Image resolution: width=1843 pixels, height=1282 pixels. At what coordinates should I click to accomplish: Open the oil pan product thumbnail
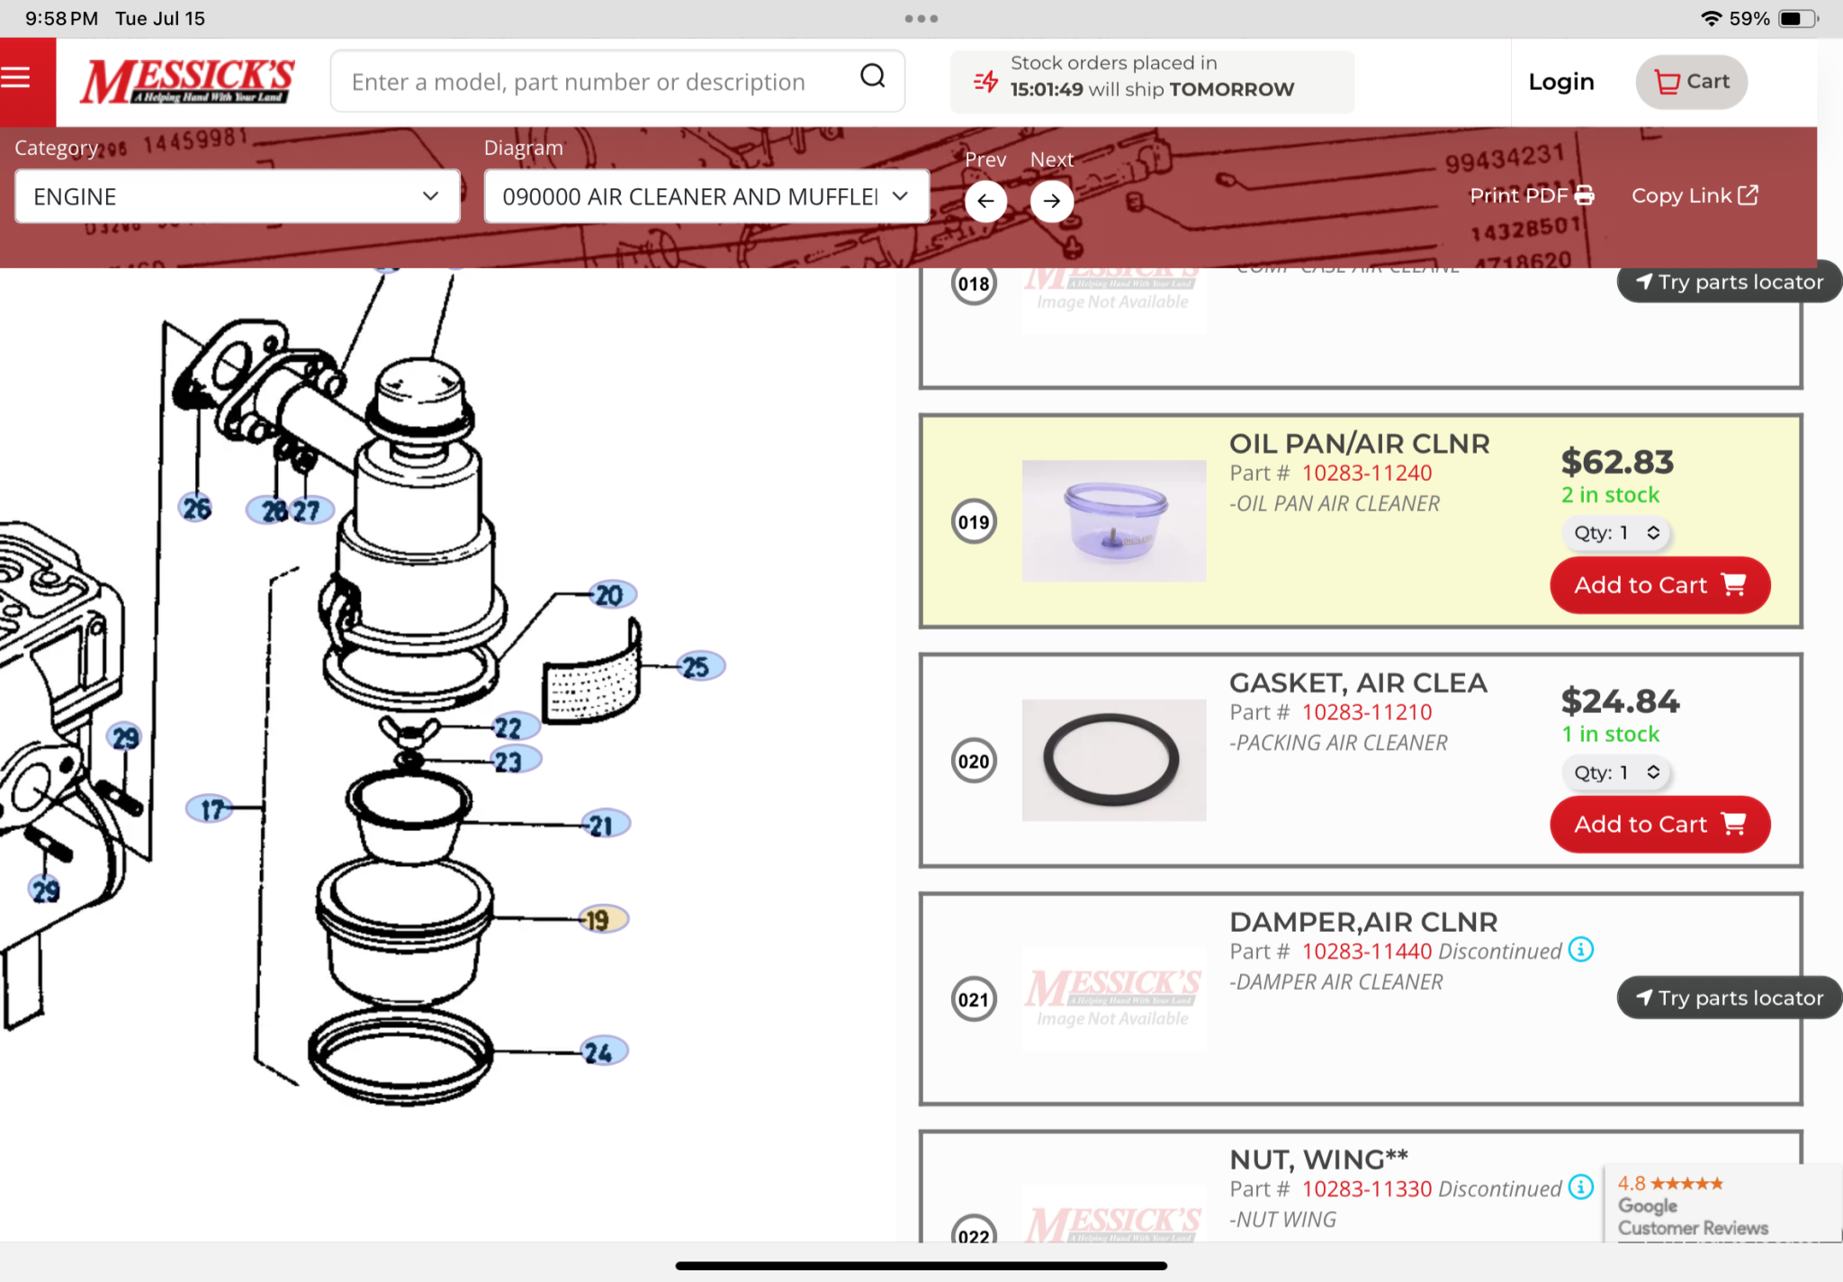tap(1114, 520)
